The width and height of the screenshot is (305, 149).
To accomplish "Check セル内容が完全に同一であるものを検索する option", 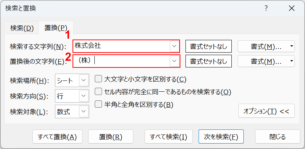I will pyautogui.click(x=98, y=92).
